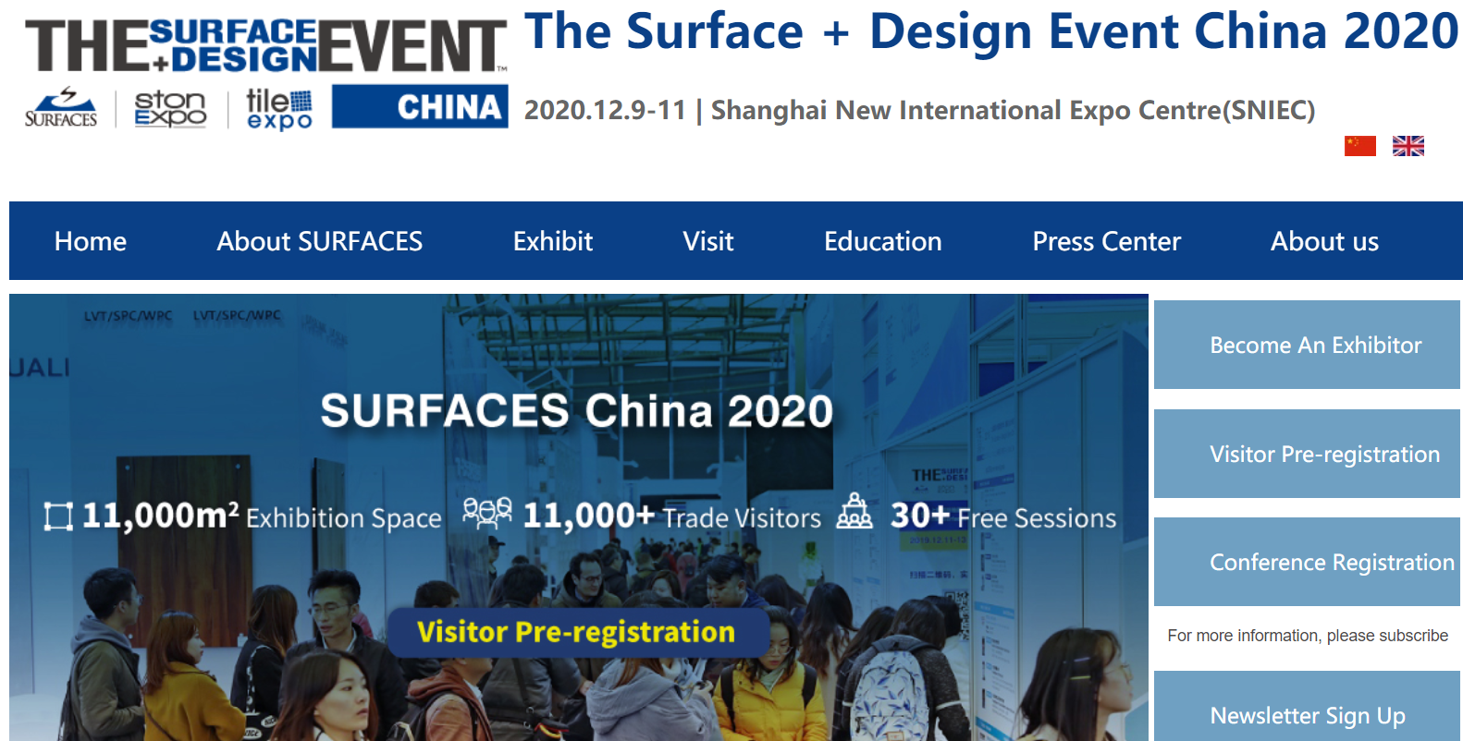
Task: Click 'For more information, please subscribe' text
Action: point(1308,636)
